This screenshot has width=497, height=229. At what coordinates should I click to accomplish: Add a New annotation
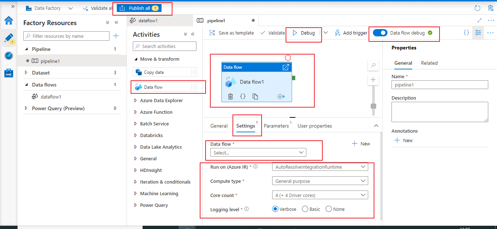pos(403,140)
